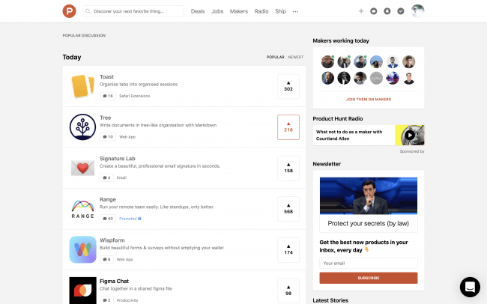Viewport: 487px width, 304px height.
Task: Switch to the Popular sort tab
Action: pos(275,57)
